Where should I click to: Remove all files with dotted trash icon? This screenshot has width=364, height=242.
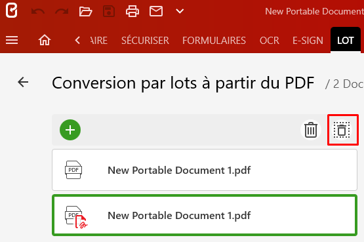click(342, 130)
